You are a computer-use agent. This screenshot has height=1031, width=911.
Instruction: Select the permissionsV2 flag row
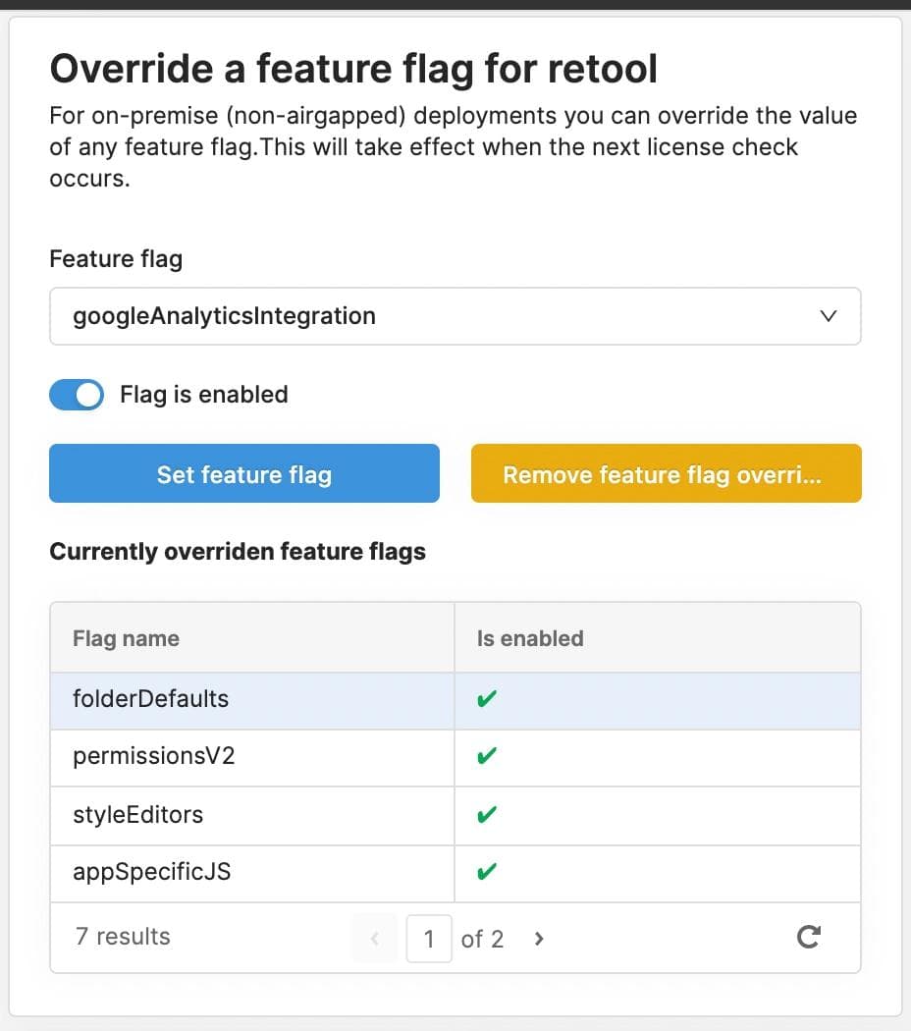tap(154, 757)
